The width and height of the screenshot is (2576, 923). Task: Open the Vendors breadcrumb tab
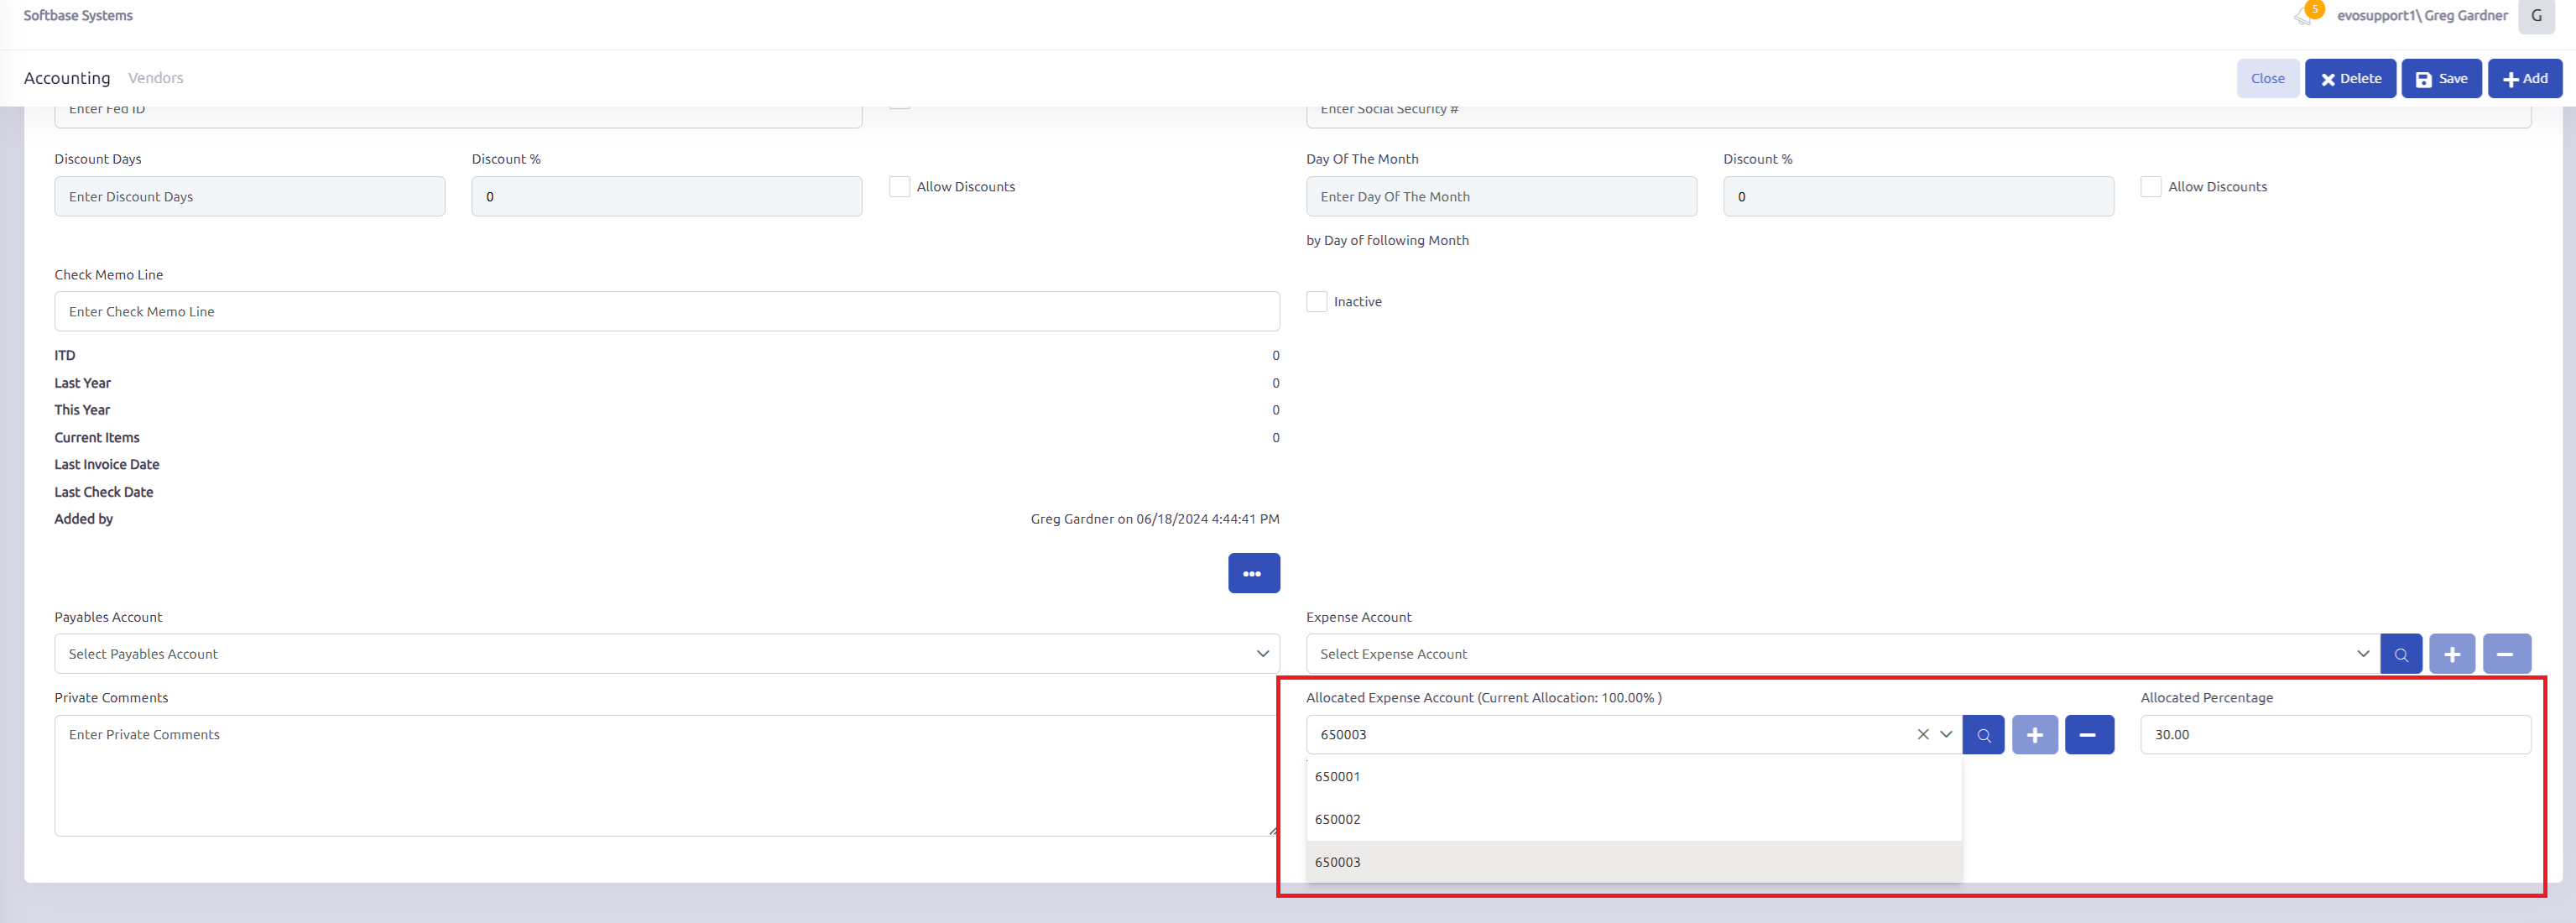click(155, 78)
